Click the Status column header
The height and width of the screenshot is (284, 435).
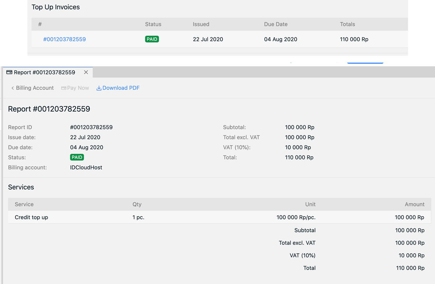(153, 24)
